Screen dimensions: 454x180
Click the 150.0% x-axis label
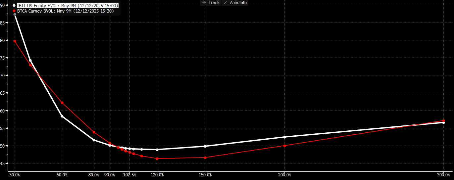point(205,175)
